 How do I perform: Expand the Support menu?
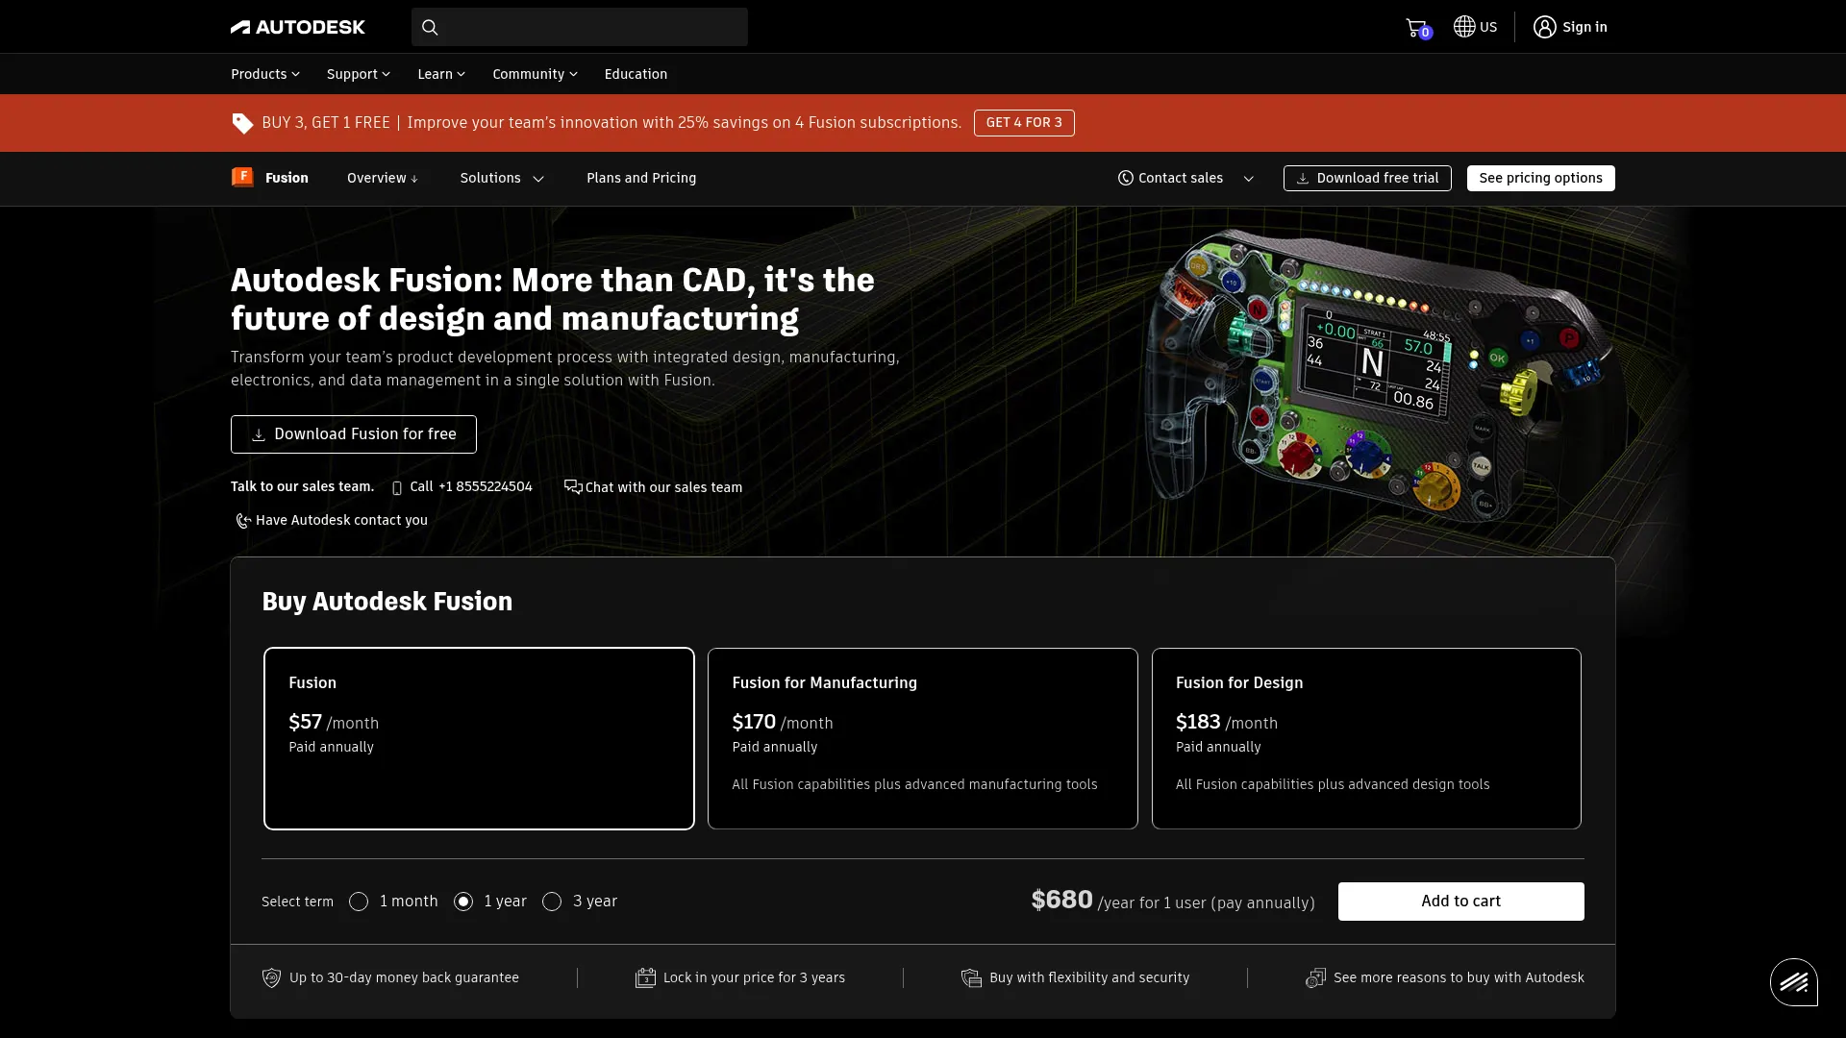click(x=359, y=74)
